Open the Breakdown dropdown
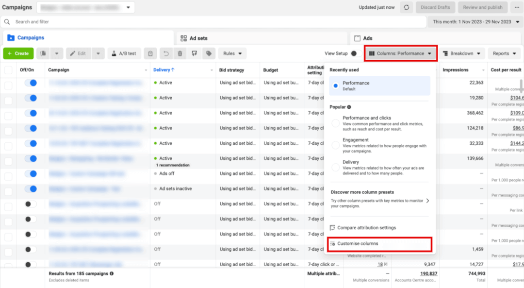The image size is (524, 288). (x=461, y=53)
